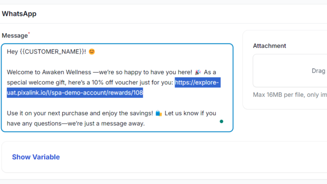Place cursor on {{CUSTOMER_NAME}} variable

(x=52, y=51)
